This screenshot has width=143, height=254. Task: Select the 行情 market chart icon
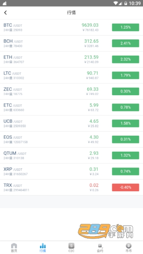pyautogui.click(x=43, y=246)
